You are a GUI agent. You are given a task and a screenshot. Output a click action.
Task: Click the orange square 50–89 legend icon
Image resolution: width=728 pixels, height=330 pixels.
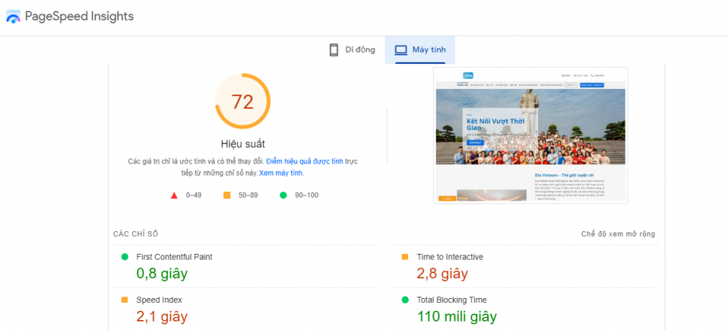coord(227,195)
